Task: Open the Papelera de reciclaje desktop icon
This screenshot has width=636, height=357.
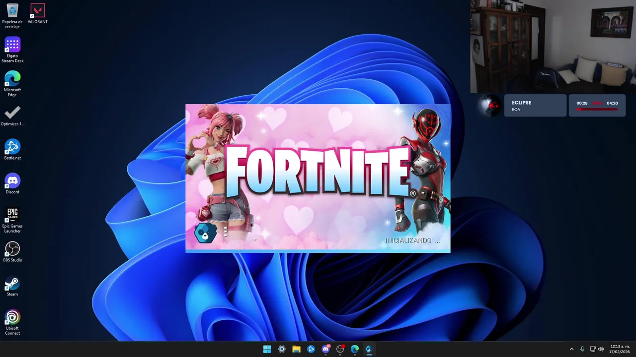Action: [12, 16]
